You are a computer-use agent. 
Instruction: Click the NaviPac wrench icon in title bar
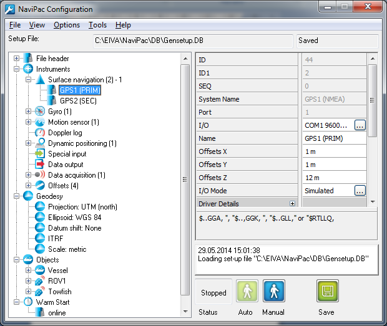[10, 9]
